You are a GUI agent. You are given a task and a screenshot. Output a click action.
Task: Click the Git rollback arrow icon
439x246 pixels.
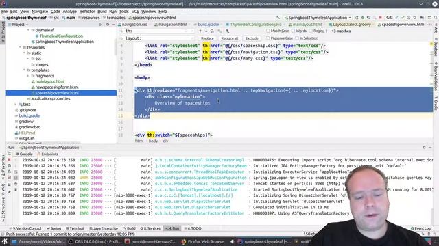[414, 18]
